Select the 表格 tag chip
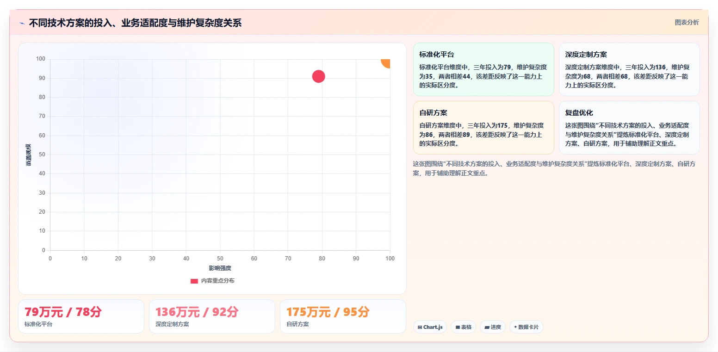This screenshot has width=718, height=352. coord(463,327)
